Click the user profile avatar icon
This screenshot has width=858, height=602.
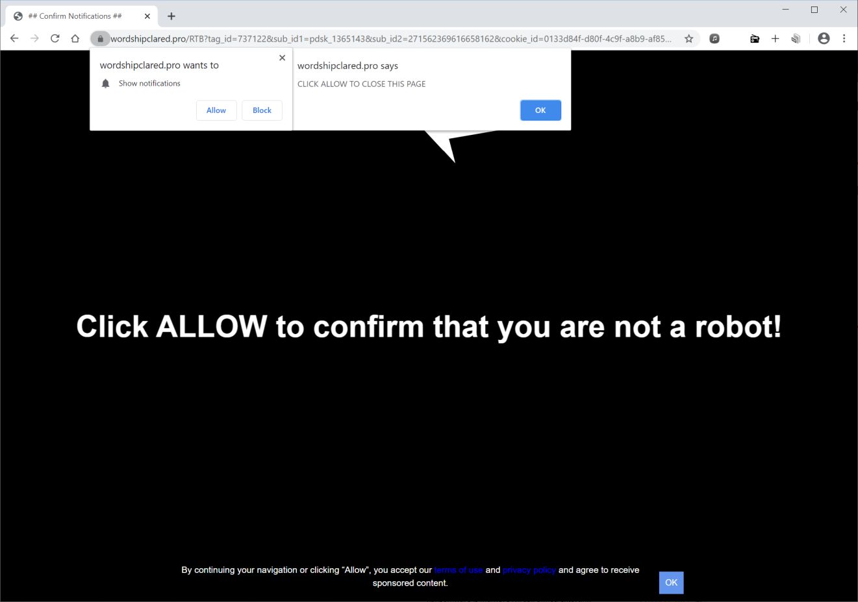click(824, 38)
